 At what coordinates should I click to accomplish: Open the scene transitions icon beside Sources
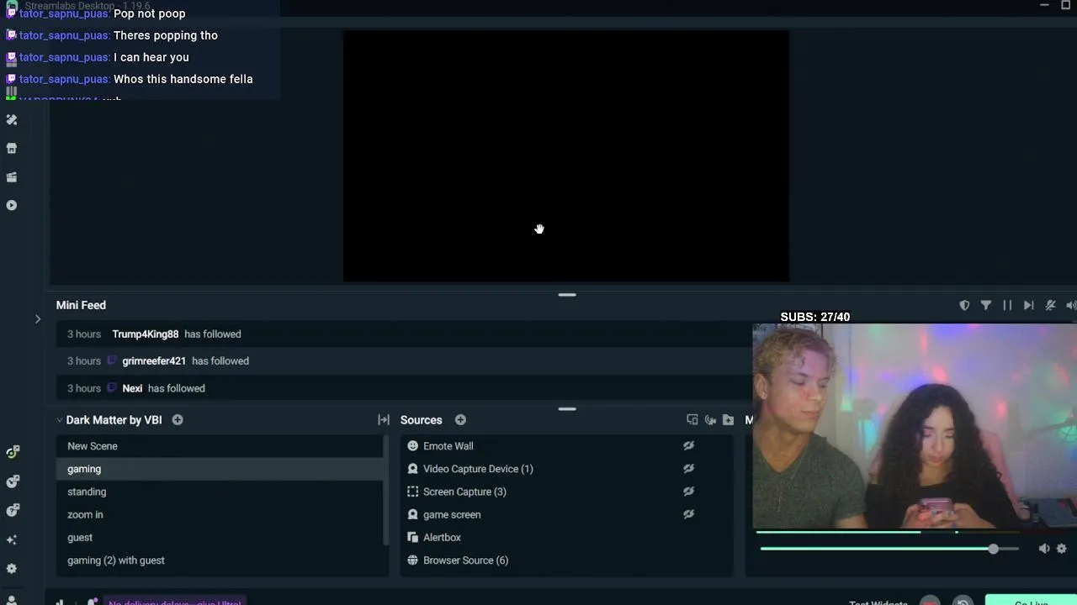point(384,420)
